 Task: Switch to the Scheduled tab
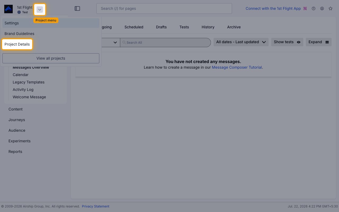[134, 27]
